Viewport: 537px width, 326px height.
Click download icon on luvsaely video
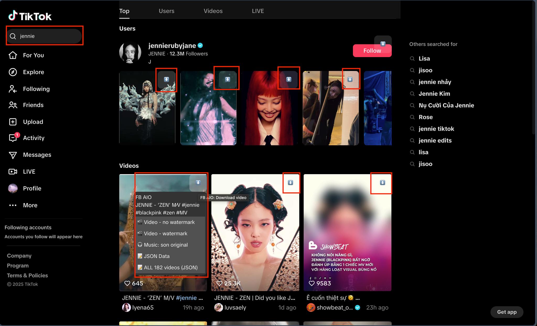point(291,183)
